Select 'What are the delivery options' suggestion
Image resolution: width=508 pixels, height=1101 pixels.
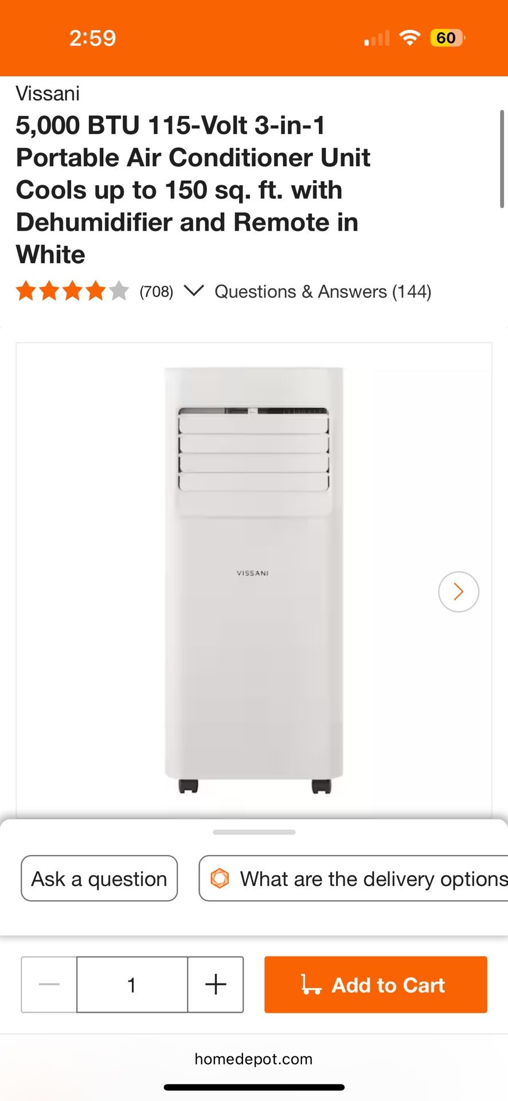coord(353,879)
